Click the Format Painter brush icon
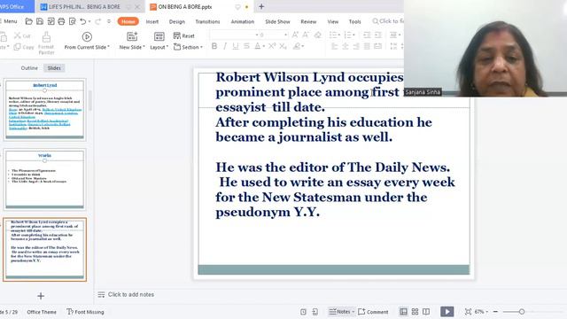The height and width of the screenshot is (319, 567). [46, 36]
